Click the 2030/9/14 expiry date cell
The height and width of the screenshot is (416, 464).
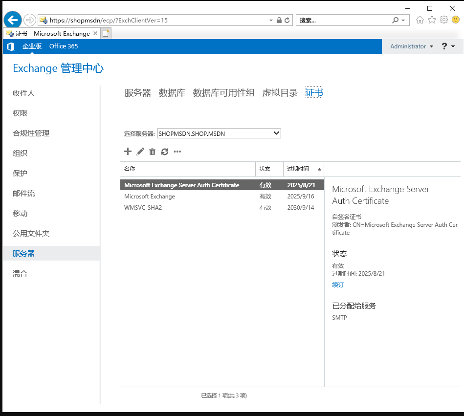tap(301, 208)
